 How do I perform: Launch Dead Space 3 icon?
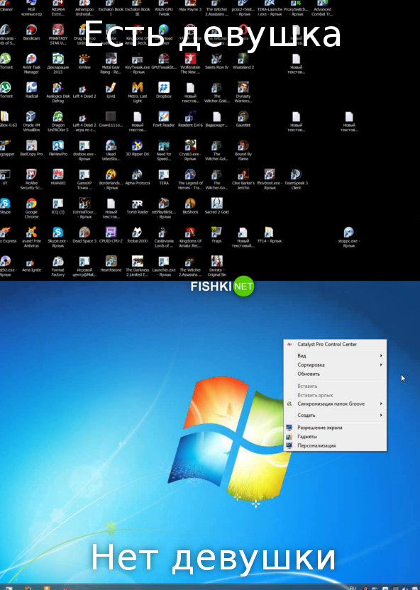84,235
